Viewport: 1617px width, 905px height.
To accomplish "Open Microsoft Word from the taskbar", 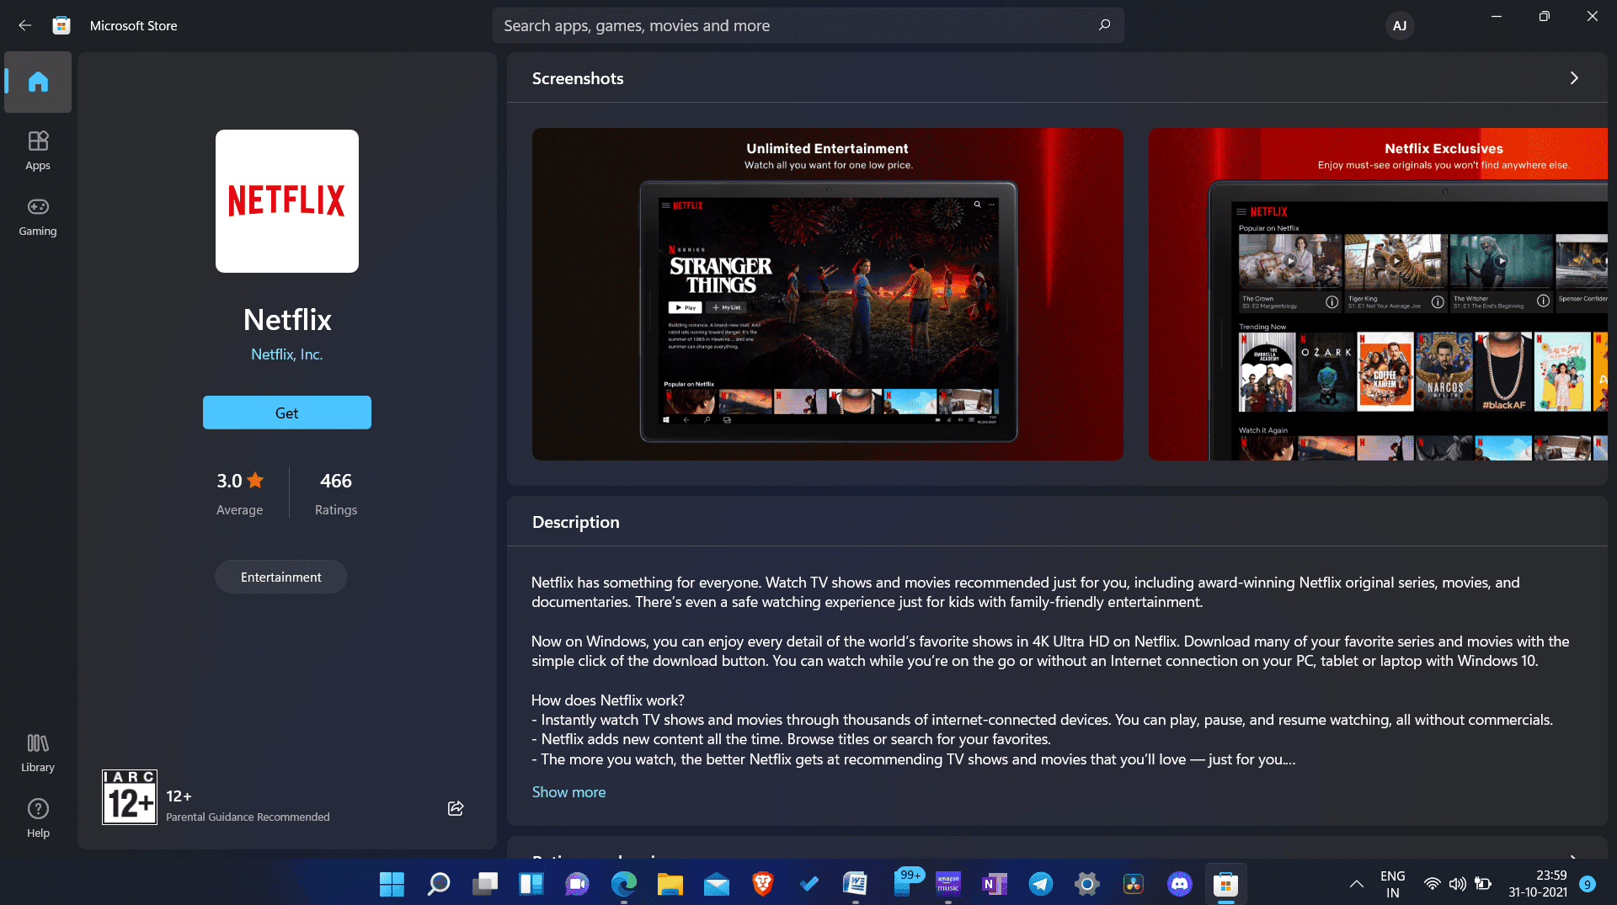I will (856, 884).
